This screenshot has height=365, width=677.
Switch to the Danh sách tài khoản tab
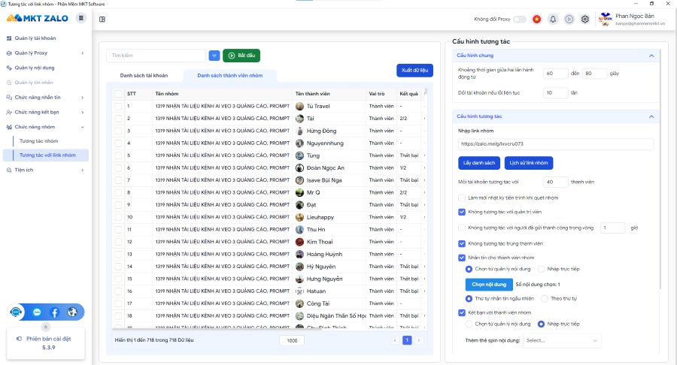click(144, 76)
